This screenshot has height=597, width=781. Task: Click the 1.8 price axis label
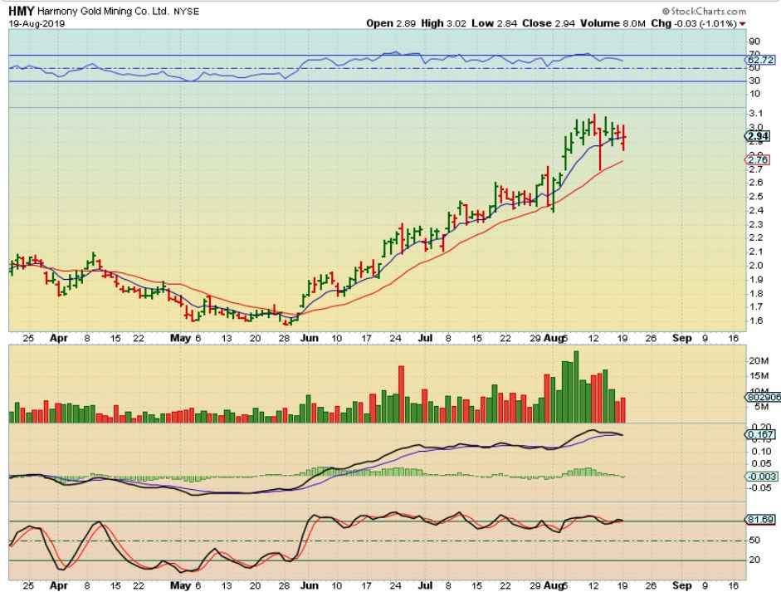pos(755,293)
